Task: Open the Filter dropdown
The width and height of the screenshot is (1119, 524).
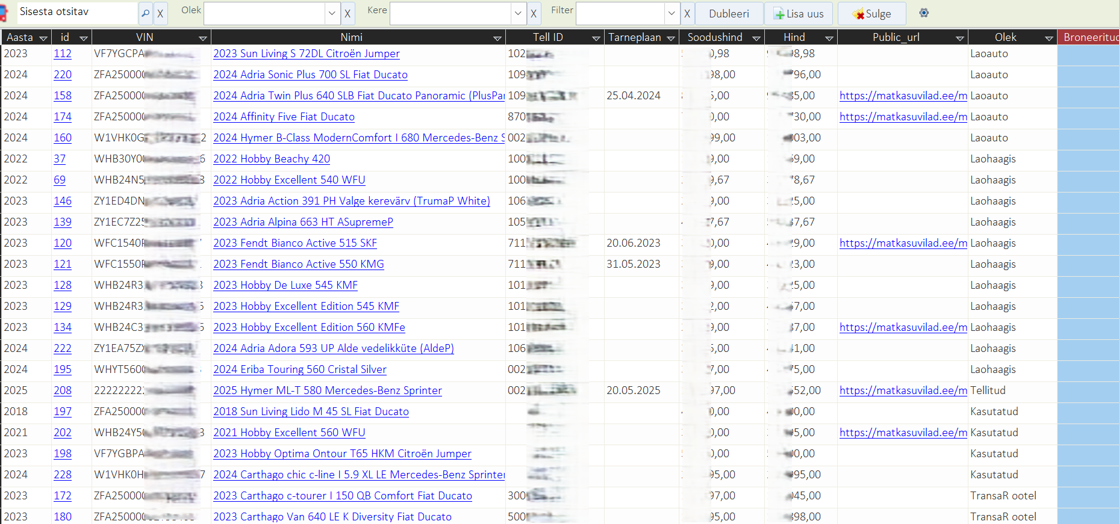Action: click(x=672, y=13)
